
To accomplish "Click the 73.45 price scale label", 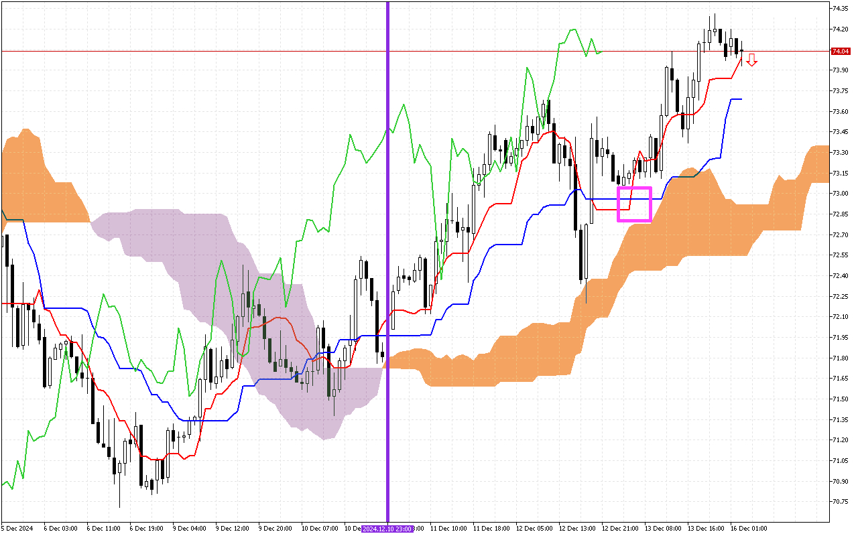I will [x=841, y=132].
